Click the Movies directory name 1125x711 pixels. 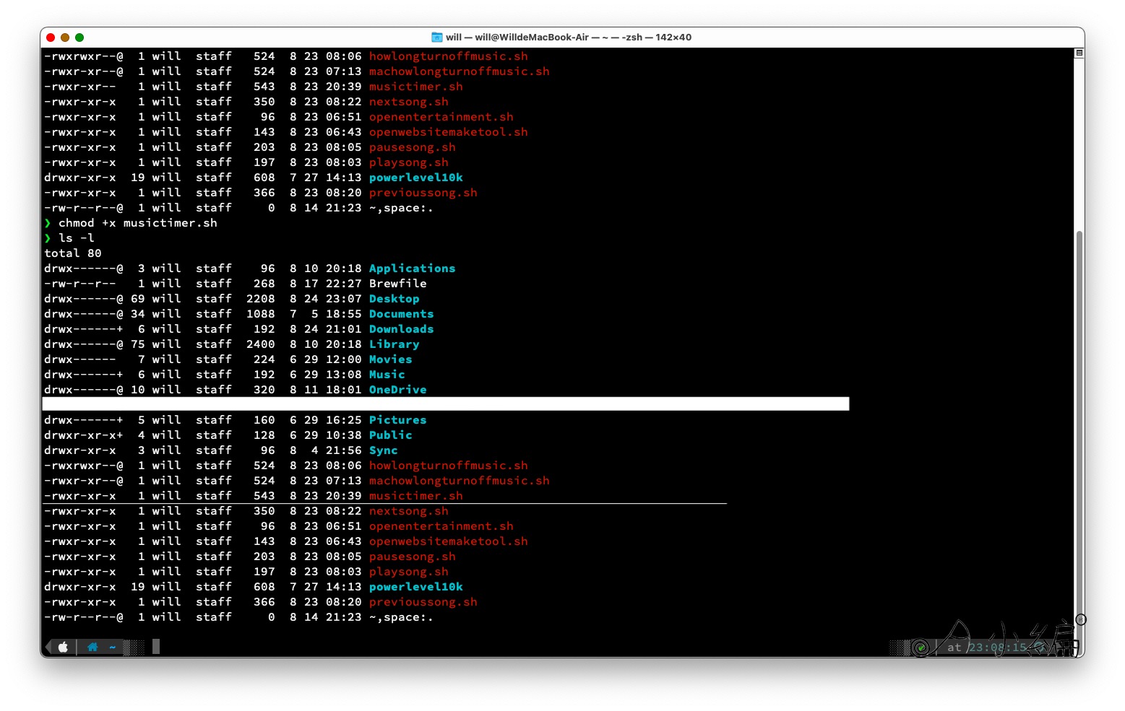tap(391, 359)
